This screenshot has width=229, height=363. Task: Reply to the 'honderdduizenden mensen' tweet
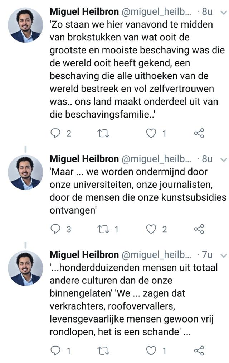tap(55, 350)
